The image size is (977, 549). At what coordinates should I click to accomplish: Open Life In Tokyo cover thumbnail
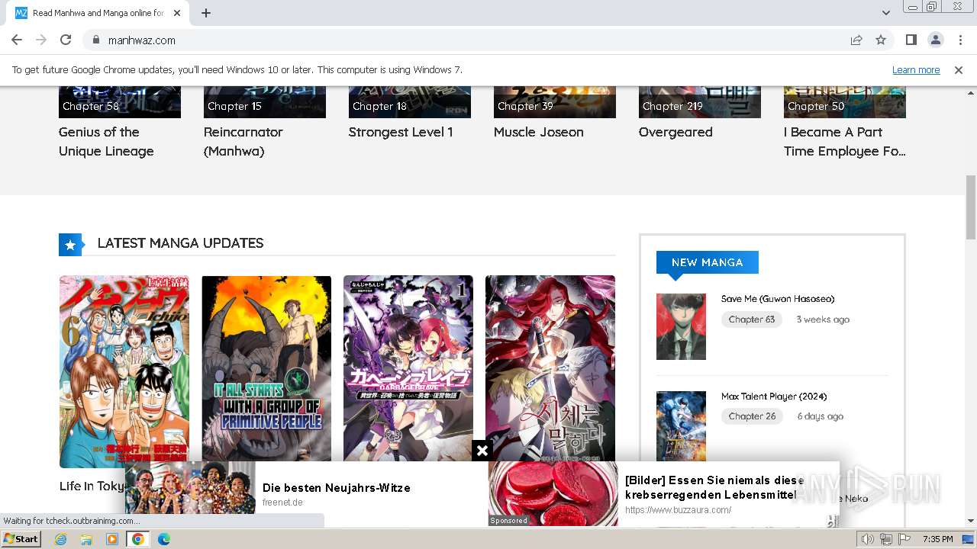point(124,371)
